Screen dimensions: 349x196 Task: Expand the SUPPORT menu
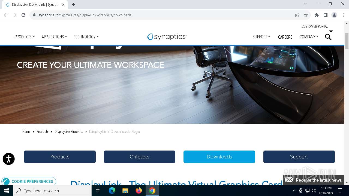pos(261,37)
